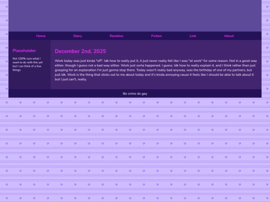This screenshot has height=202, width=270.
Task: Click the diary paragraph starting 'Work today was'
Action: click(x=156, y=70)
